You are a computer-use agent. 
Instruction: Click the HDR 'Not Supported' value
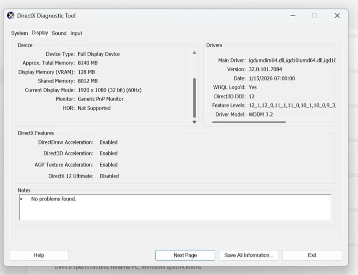pos(94,108)
